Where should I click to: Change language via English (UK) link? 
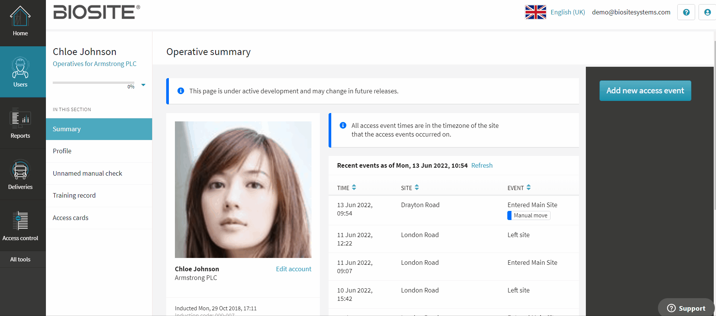568,12
